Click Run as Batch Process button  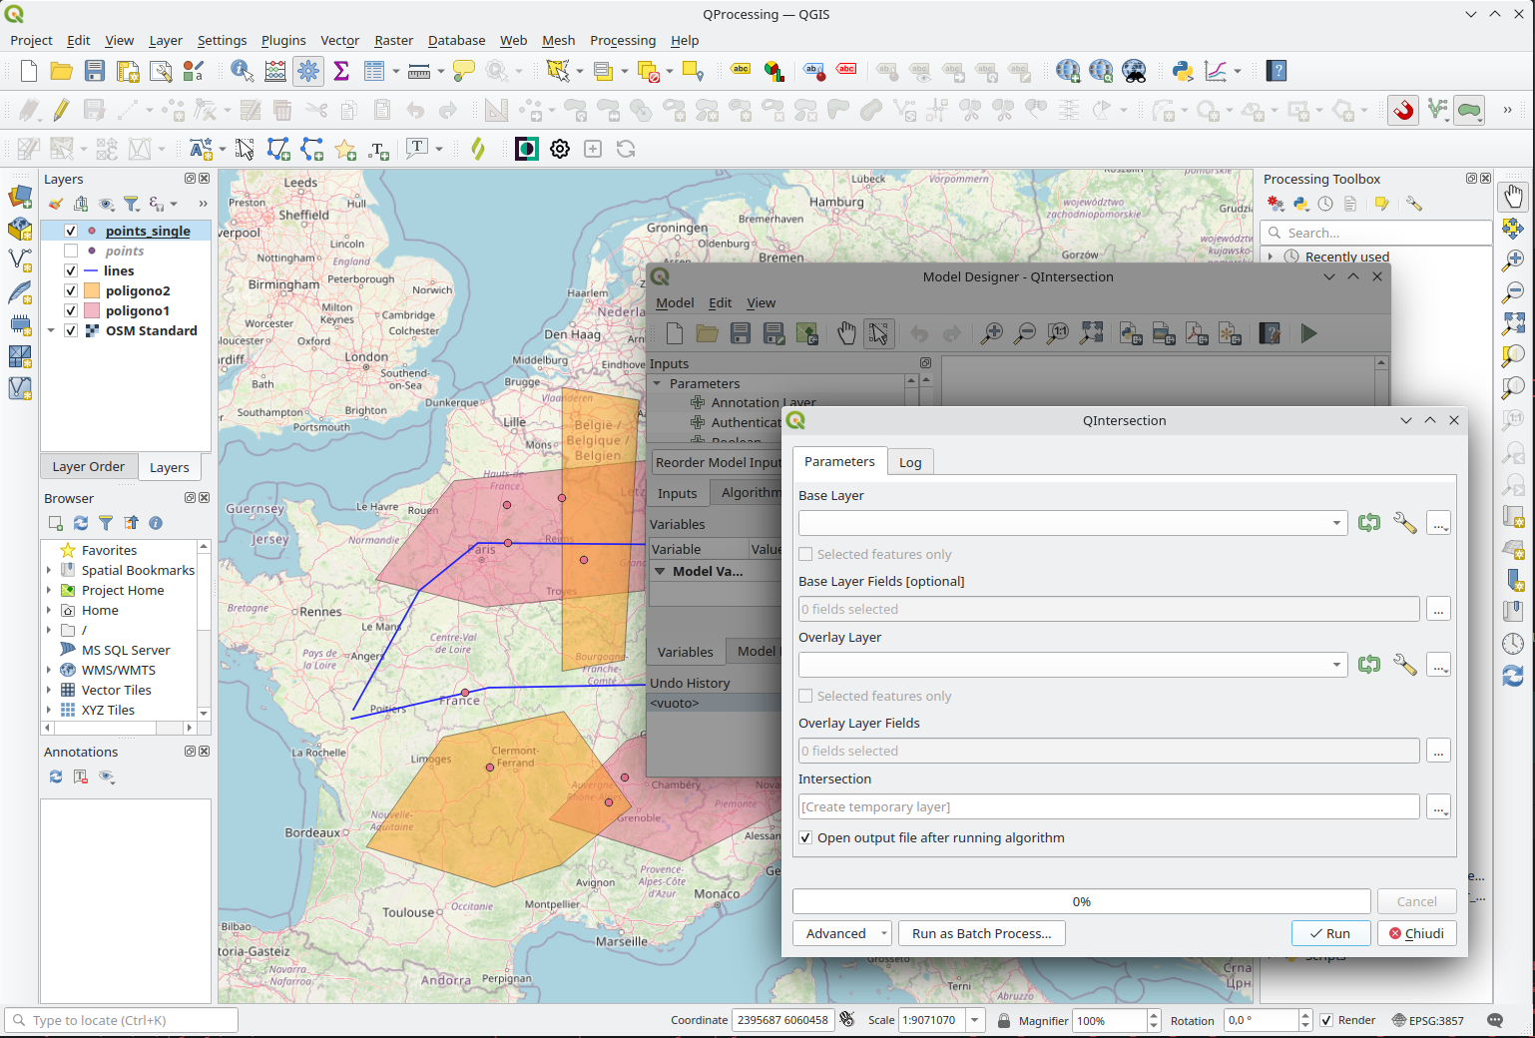[x=981, y=933]
